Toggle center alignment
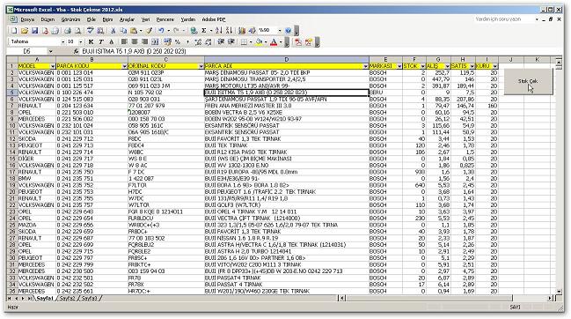The width and height of the screenshot is (571, 319). point(135,42)
